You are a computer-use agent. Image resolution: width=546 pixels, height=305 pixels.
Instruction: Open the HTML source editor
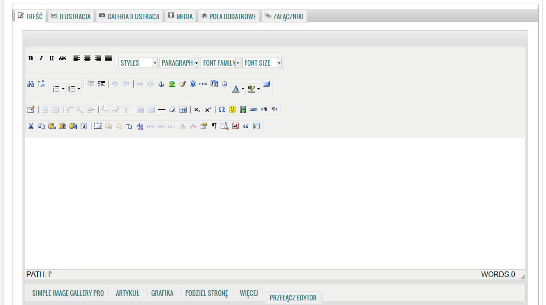pos(204,84)
